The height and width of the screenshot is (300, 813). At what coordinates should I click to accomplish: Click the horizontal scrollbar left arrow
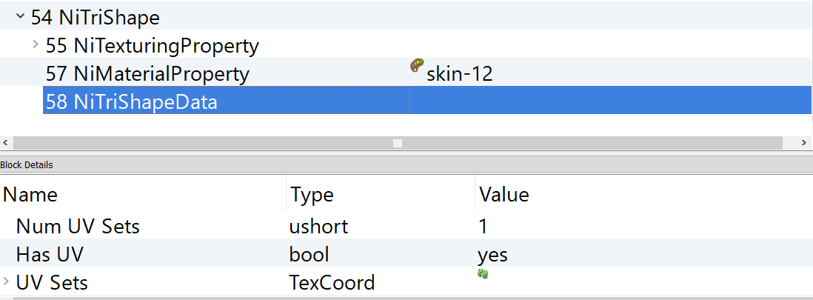pos(6,142)
